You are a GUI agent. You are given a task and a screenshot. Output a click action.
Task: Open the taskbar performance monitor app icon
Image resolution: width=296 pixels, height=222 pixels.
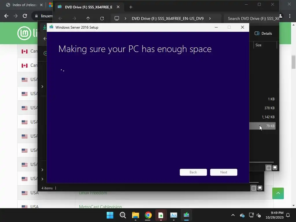(174, 215)
